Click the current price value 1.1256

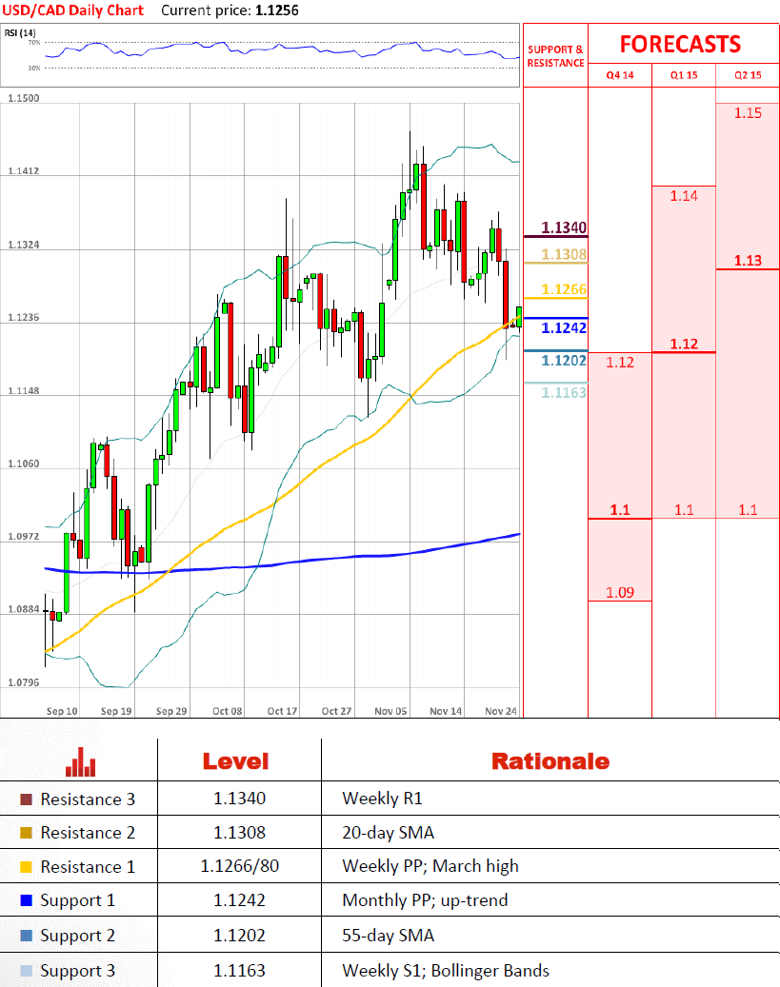tap(277, 10)
